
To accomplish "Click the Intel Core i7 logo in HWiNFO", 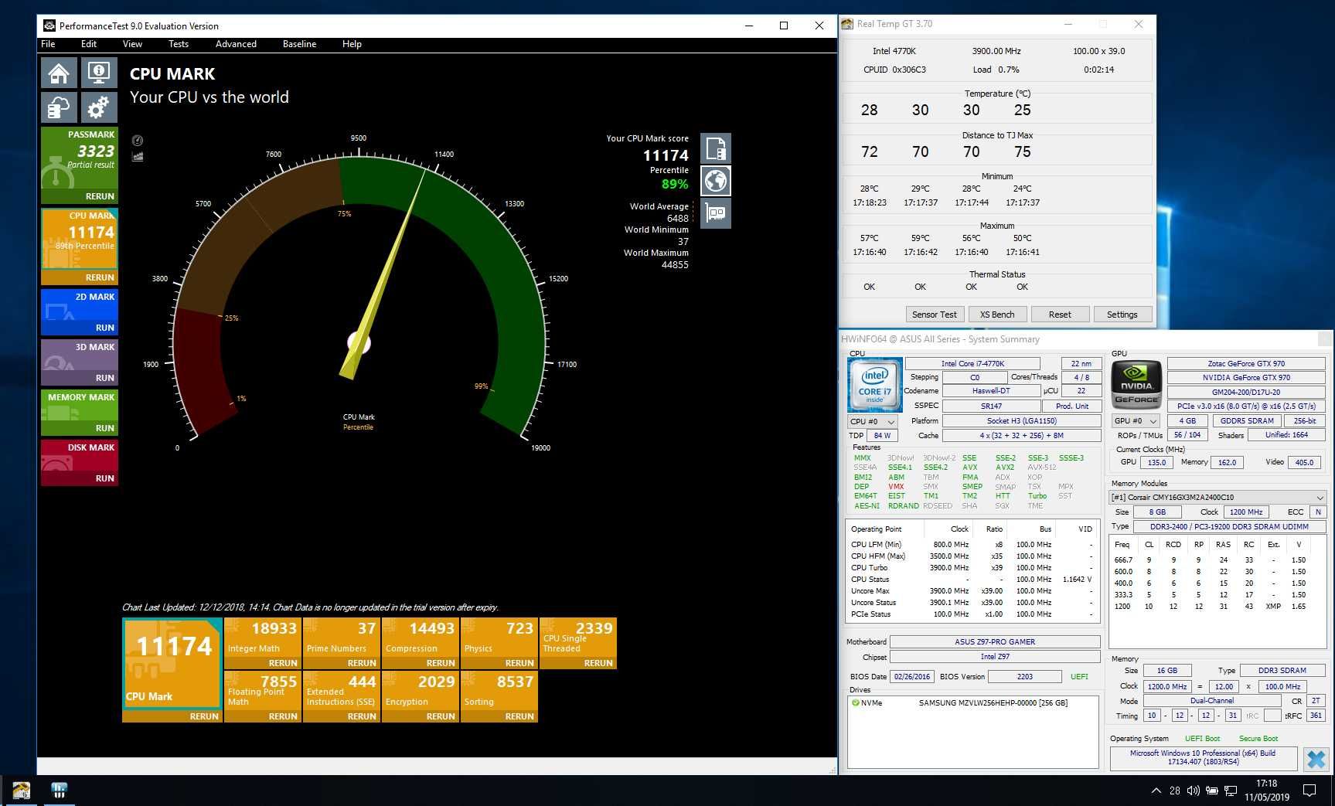I will 874,384.
